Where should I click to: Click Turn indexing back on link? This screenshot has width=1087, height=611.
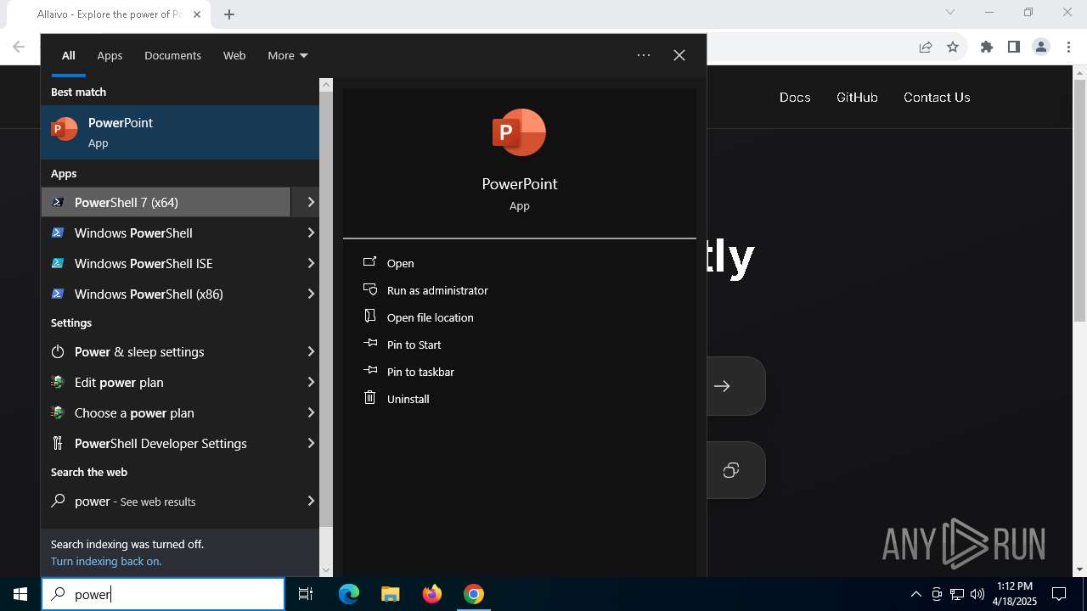click(106, 561)
